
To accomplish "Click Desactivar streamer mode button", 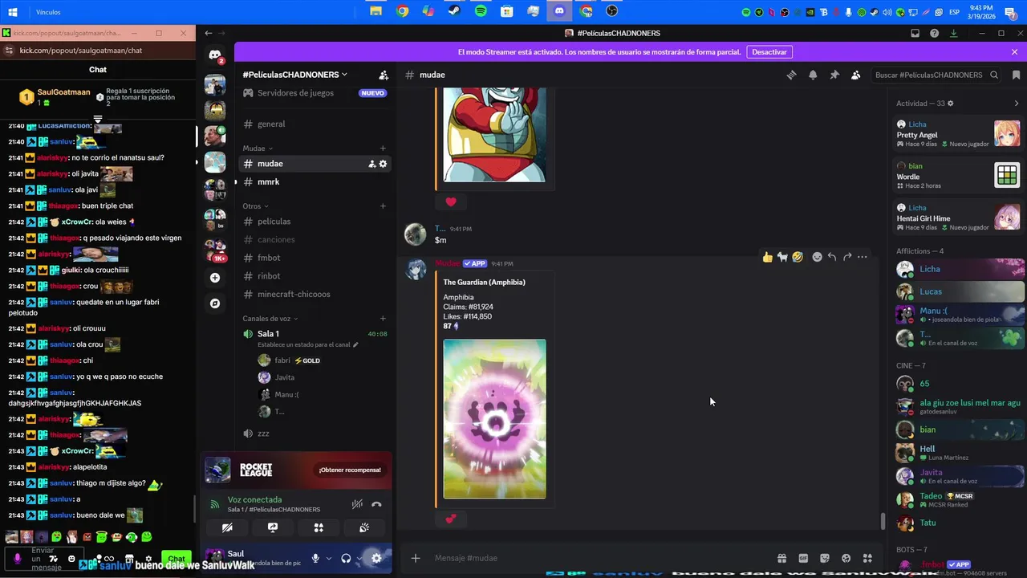I will [769, 52].
